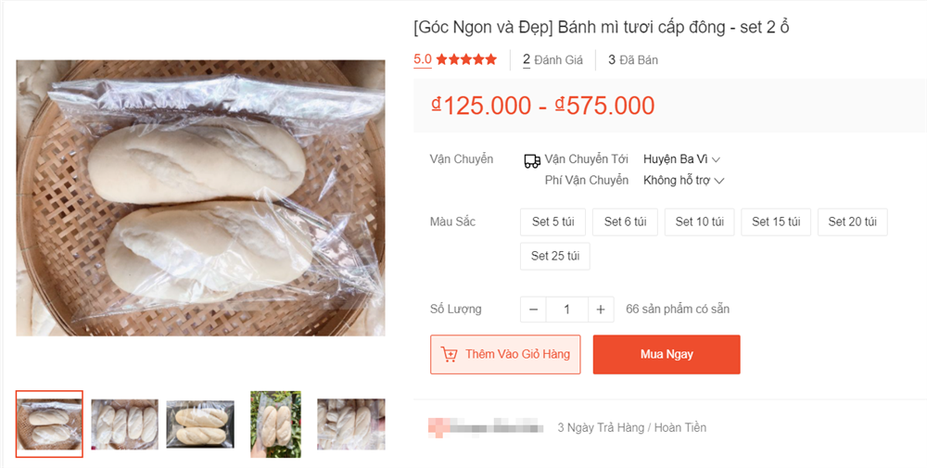Click the five-star rating icons
This screenshot has width=927, height=468.
click(x=466, y=59)
